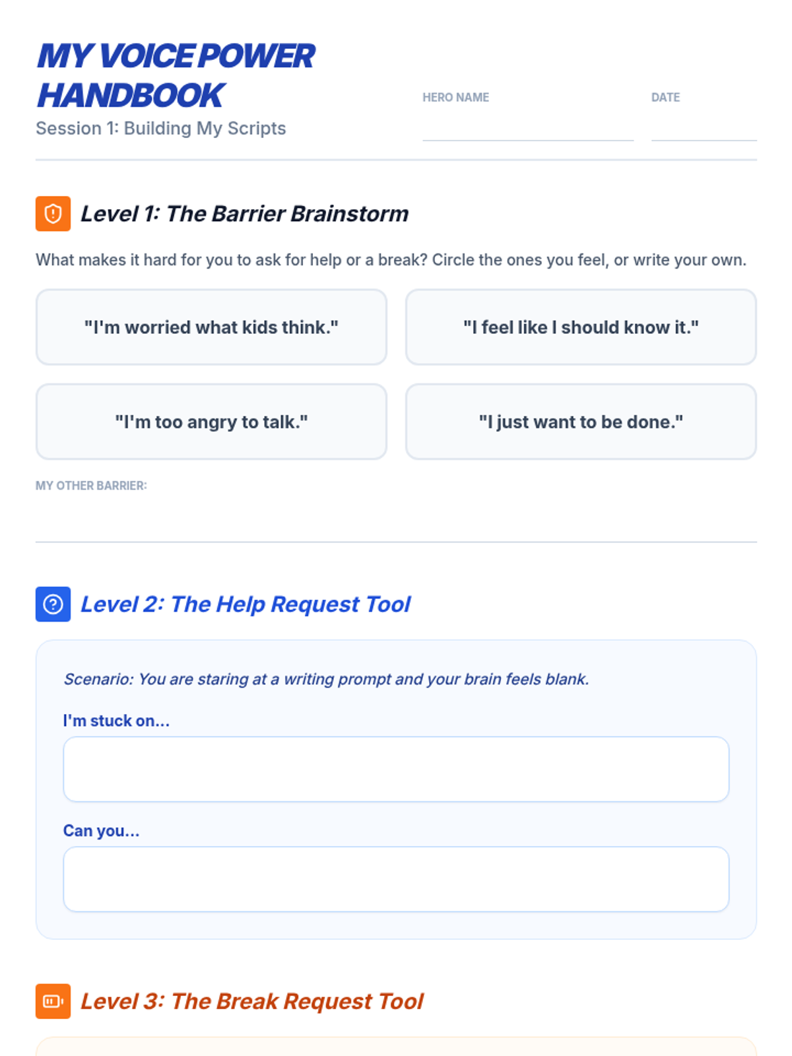Screen dimensions: 792x1056
Task: Click the Level 2 Help Request Tool heading
Action: click(x=246, y=604)
